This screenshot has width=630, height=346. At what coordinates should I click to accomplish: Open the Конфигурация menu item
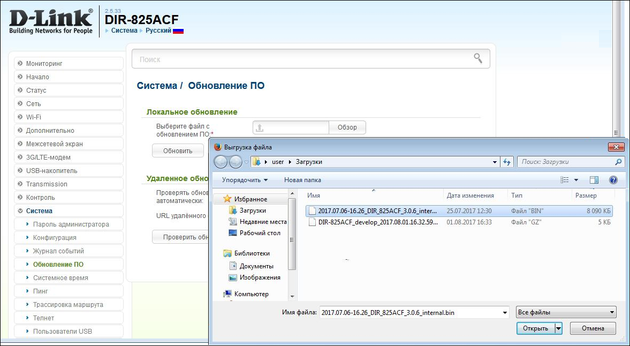(55, 237)
